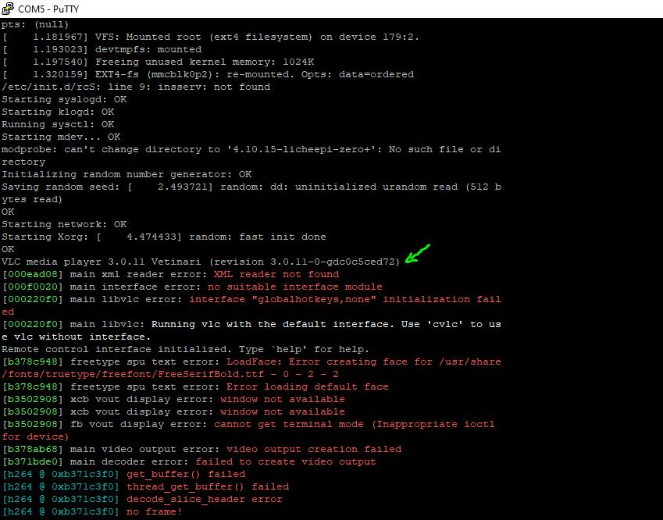Click the first 'window not available' error
This screenshot has width=663, height=520.
tap(283, 399)
